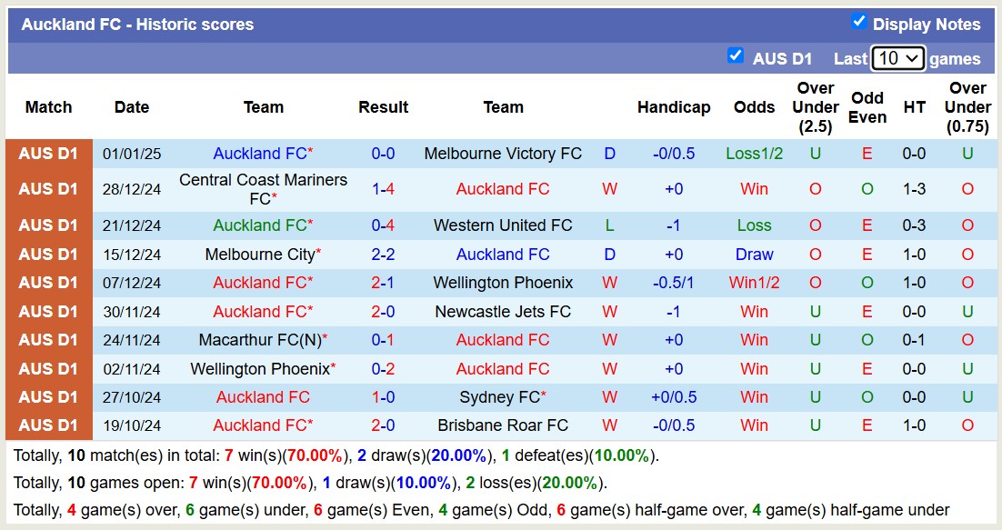Select Wellington Phoenix in the 07/12/24 row
The height and width of the screenshot is (530, 1002).
[503, 283]
